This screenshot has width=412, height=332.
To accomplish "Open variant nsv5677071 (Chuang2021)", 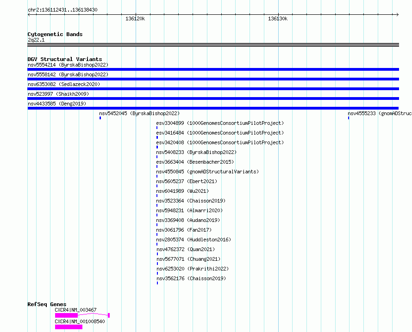I will pos(189,259).
